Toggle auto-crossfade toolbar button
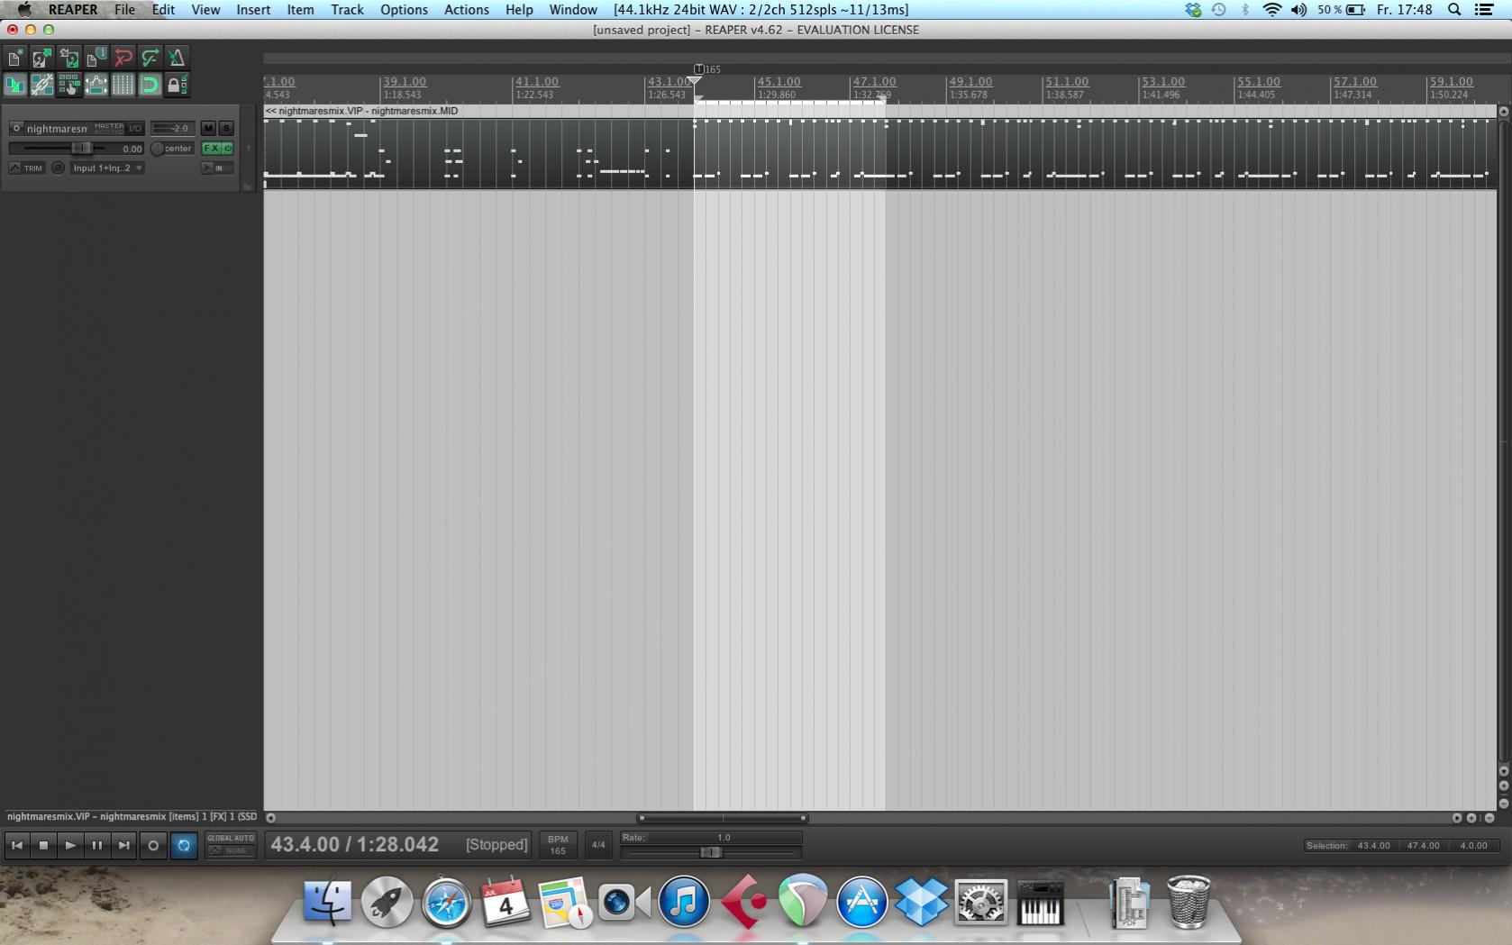 pos(15,86)
